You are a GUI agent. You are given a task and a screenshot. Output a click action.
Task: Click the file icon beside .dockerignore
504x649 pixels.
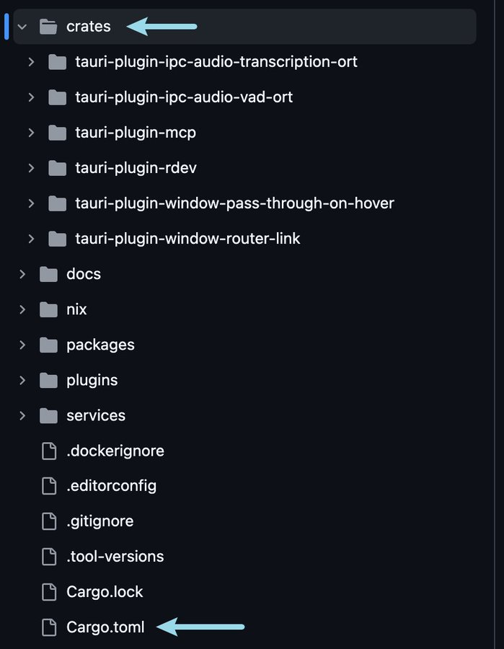point(48,450)
